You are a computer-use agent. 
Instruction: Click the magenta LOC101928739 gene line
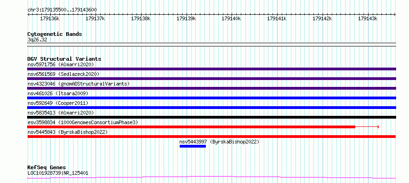211,177
